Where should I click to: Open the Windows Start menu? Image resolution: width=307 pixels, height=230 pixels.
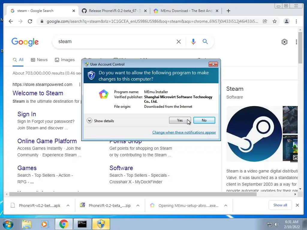pyautogui.click(x=8, y=224)
